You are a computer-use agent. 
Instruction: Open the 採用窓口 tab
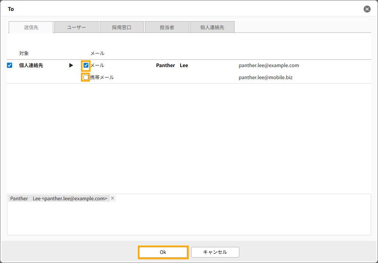pos(121,27)
